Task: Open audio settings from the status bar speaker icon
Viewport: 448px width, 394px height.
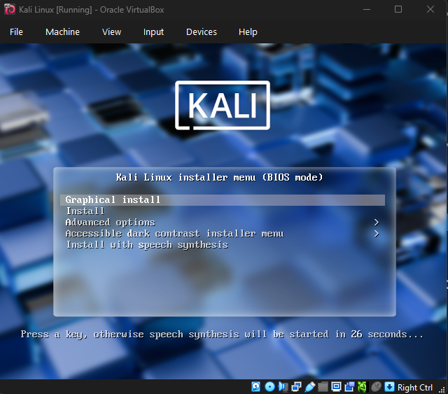Action: (283, 387)
